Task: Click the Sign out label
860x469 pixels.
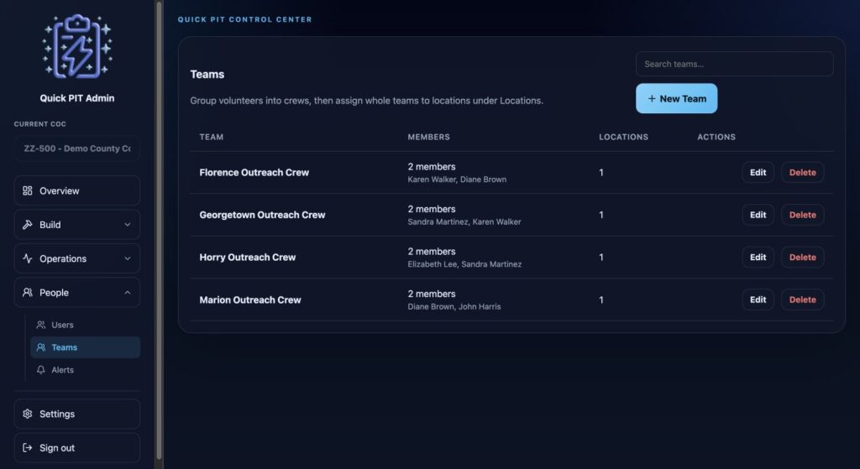Action: pos(57,448)
